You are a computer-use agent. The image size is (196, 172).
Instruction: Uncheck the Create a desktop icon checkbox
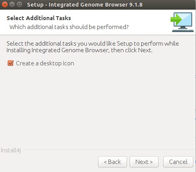(10, 63)
